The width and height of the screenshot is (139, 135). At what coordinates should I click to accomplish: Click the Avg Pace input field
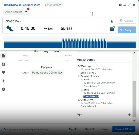(x=46, y=56)
